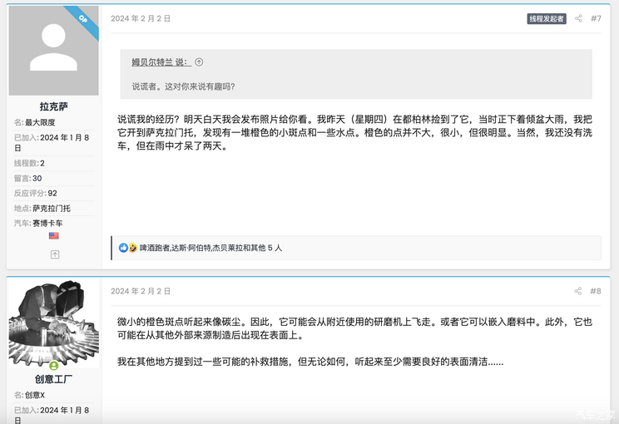Open 拉克萨's default gray avatar
Viewport: 619px width, 424px height.
[54, 52]
